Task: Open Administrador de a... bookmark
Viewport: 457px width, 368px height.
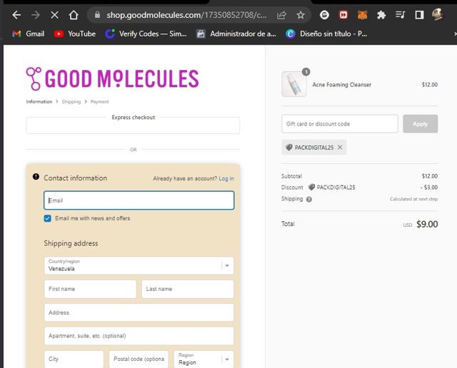Action: click(236, 34)
